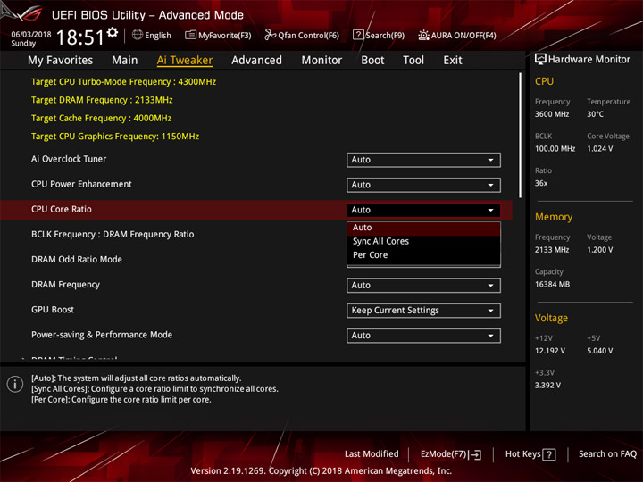Click Target Cache Frequency : 4000MHz text
Viewport: 643px width, 482px height.
tap(101, 118)
